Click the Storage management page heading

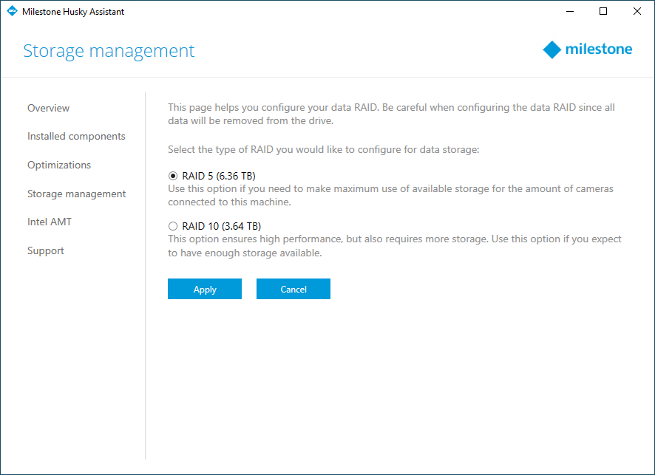click(109, 51)
